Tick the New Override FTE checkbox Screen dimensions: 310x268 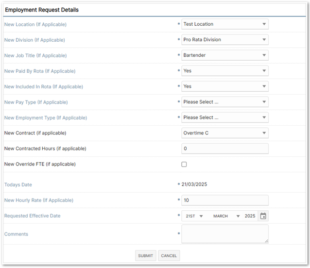pyautogui.click(x=184, y=164)
